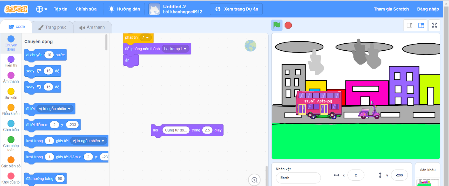This screenshot has width=449, height=186.
Task: Open Hướng dẫn tutorials
Action: tap(124, 9)
